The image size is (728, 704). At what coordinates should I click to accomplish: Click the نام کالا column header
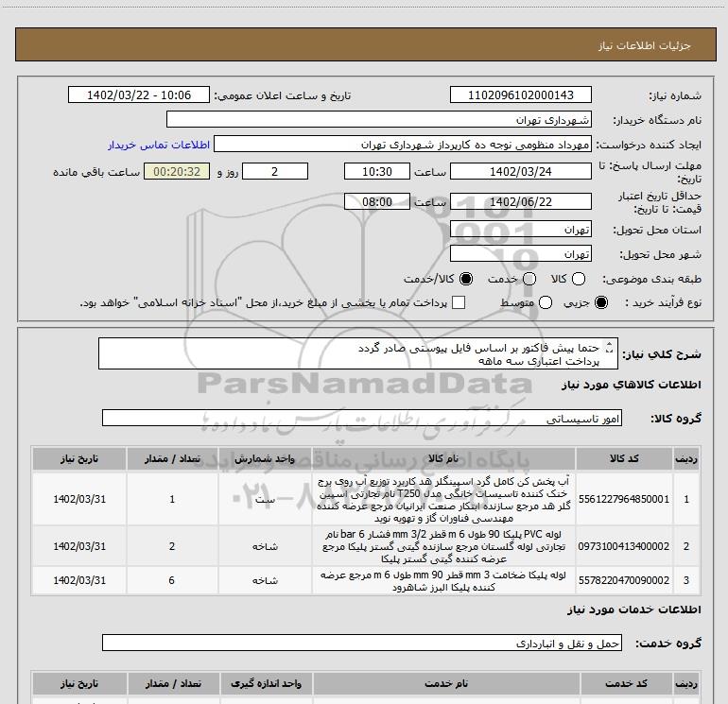(x=443, y=458)
